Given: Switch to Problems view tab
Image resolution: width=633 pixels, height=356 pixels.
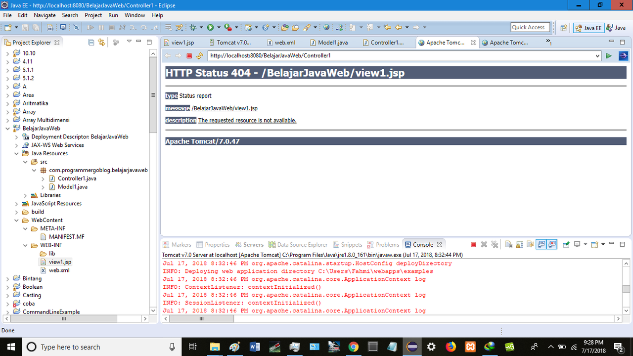Looking at the screenshot, I should [383, 244].
